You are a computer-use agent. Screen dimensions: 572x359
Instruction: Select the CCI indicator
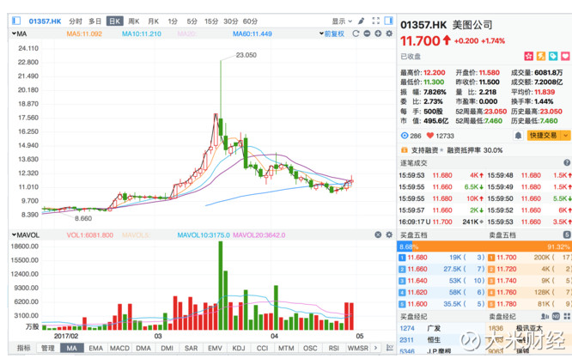[x=262, y=348]
